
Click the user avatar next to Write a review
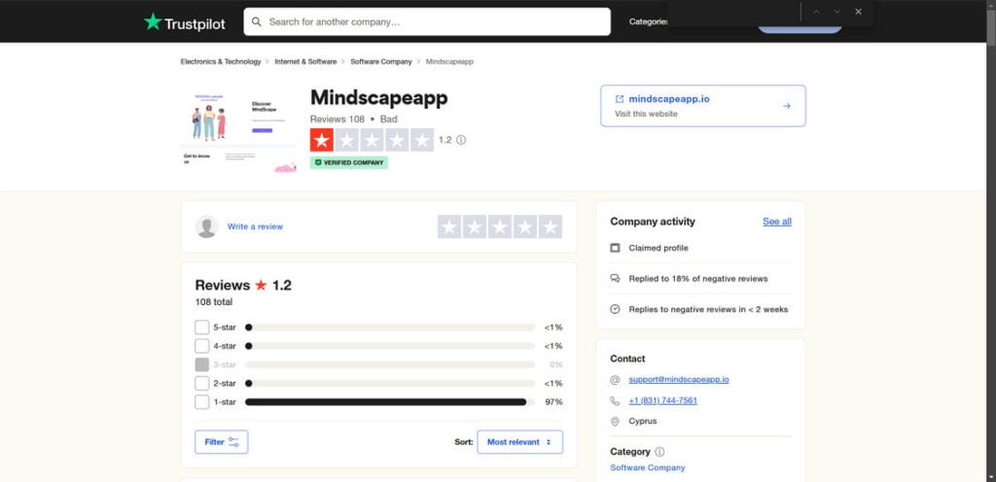206,226
